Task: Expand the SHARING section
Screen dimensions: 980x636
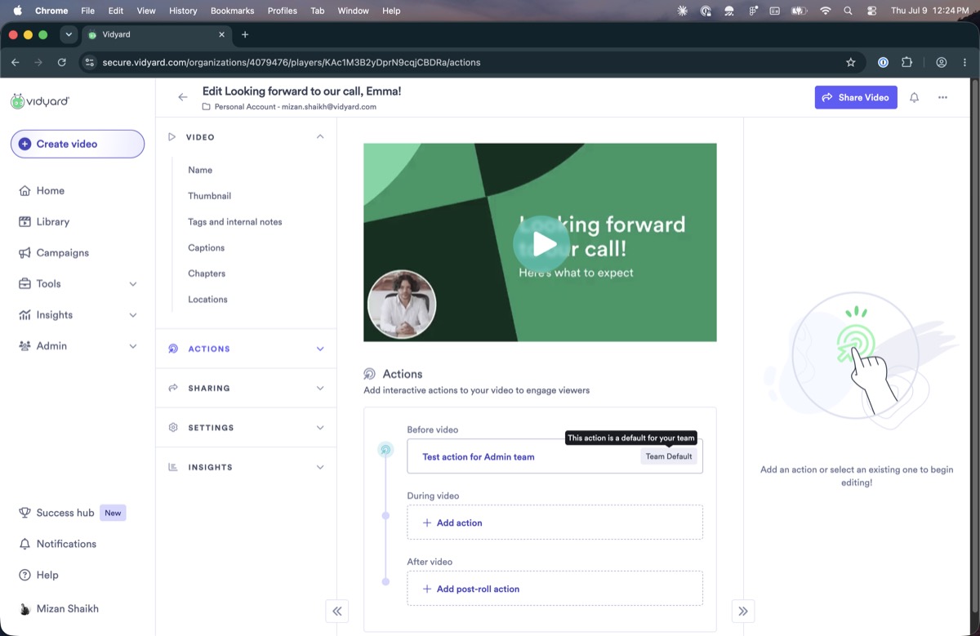Action: point(246,389)
